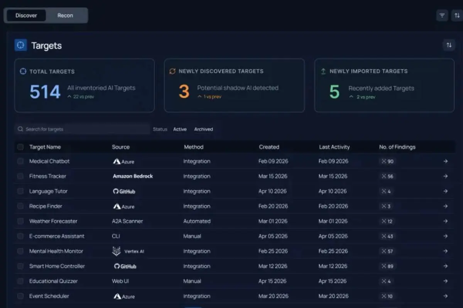
Task: Check the Recipe Finder row checkbox
Action: (x=20, y=206)
